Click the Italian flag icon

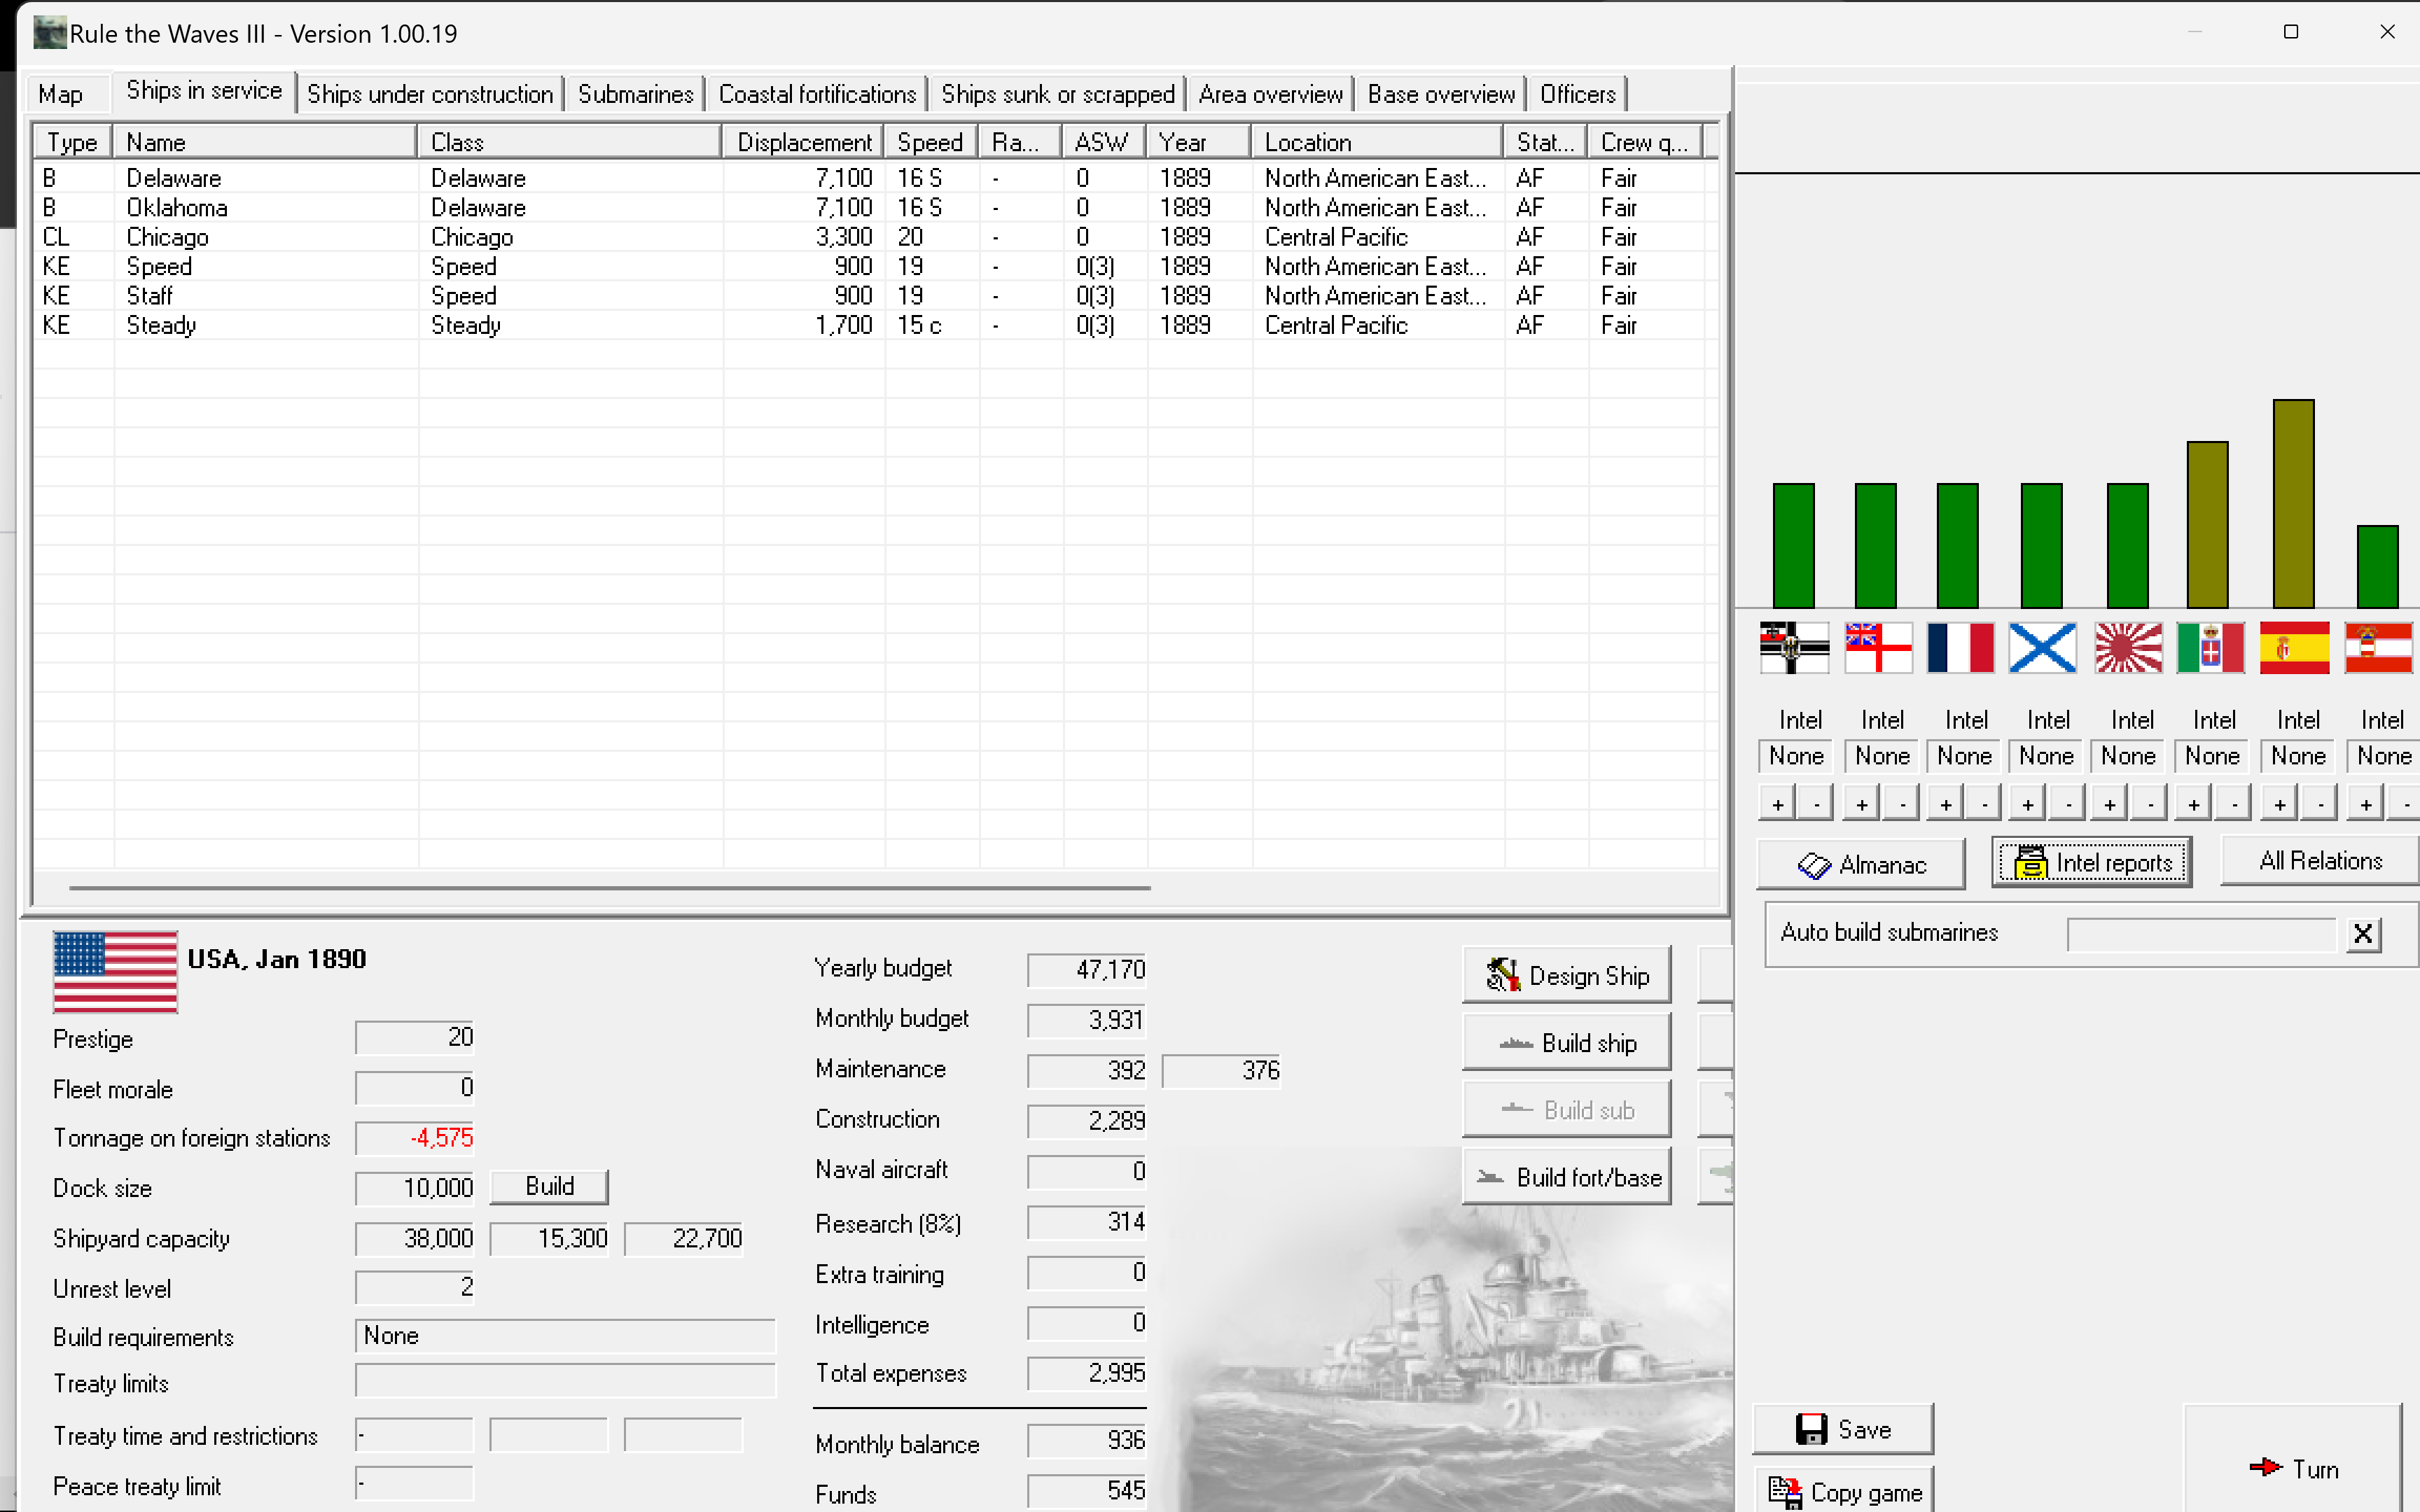pyautogui.click(x=2211, y=648)
